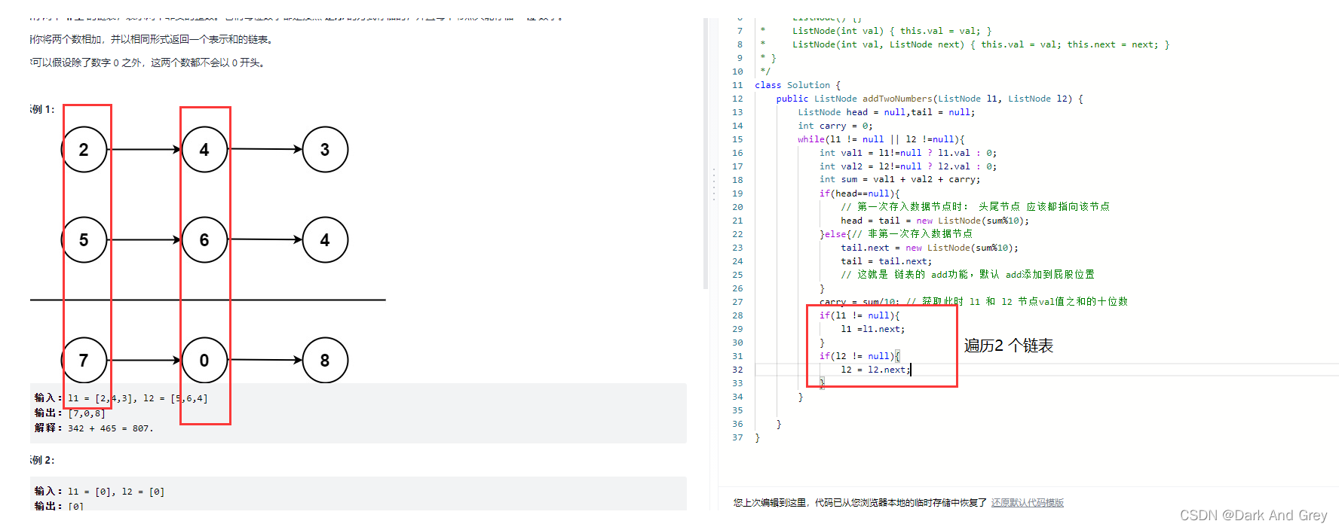Click the '例 1:' example heading

[x=42, y=109]
